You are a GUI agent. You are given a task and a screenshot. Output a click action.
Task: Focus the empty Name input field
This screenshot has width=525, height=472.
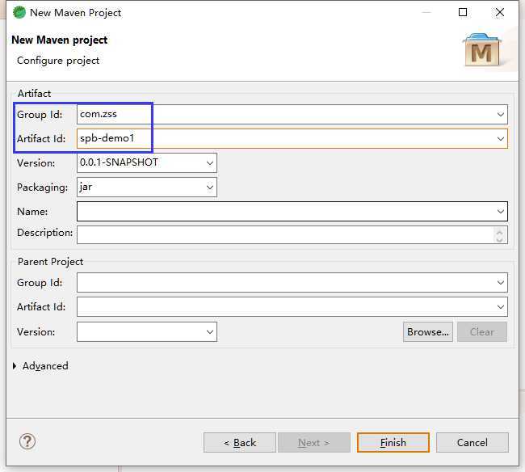(x=292, y=212)
